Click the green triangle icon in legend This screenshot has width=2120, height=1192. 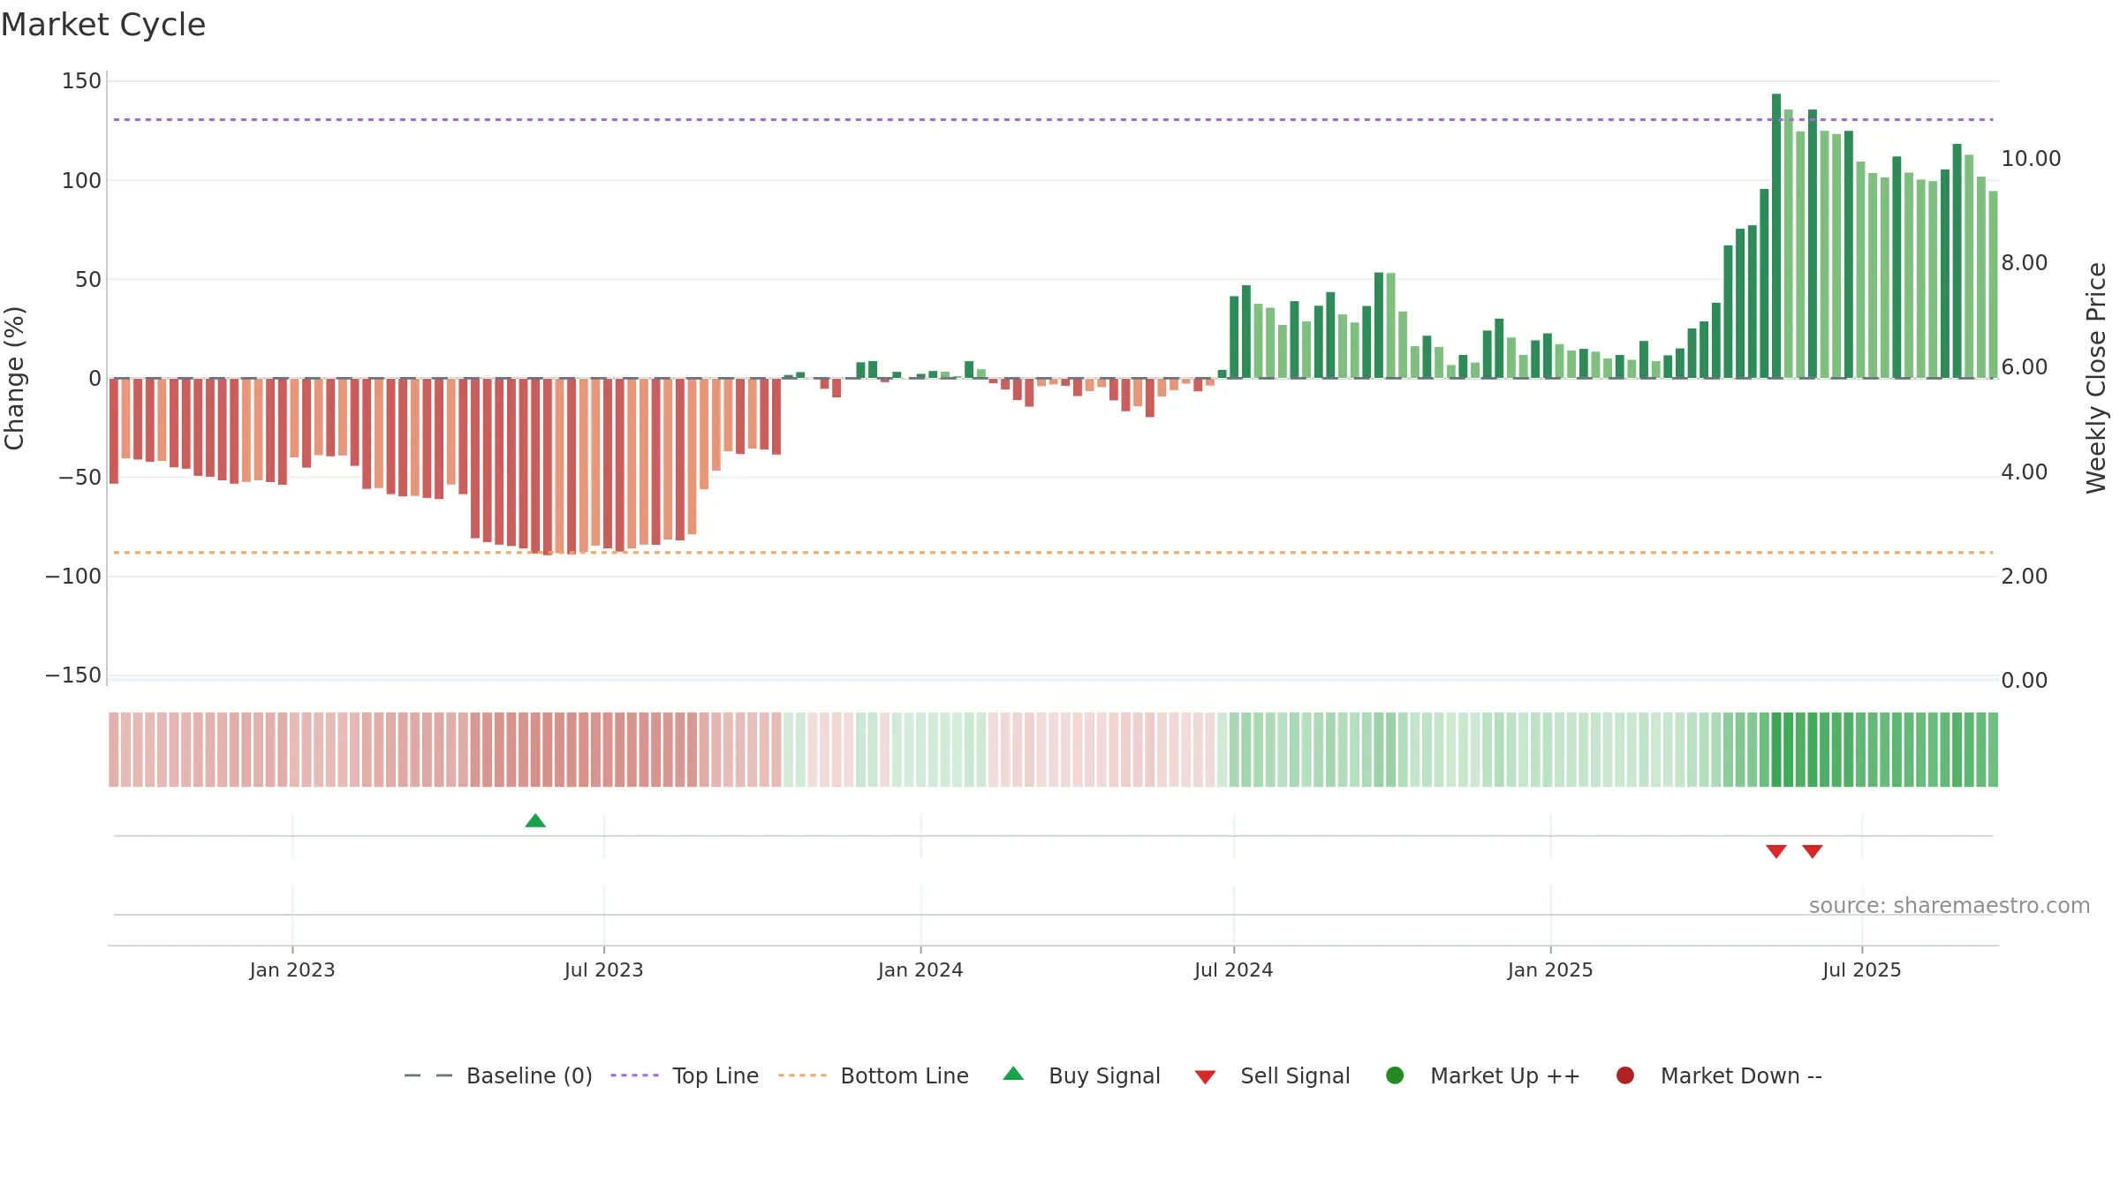coord(1013,1074)
